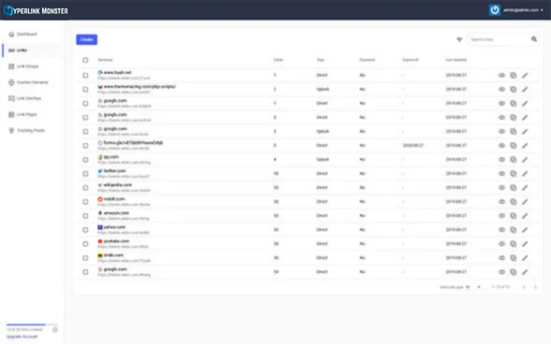
Task: Copy the youtube.com link via copy icon
Action: pos(513,244)
